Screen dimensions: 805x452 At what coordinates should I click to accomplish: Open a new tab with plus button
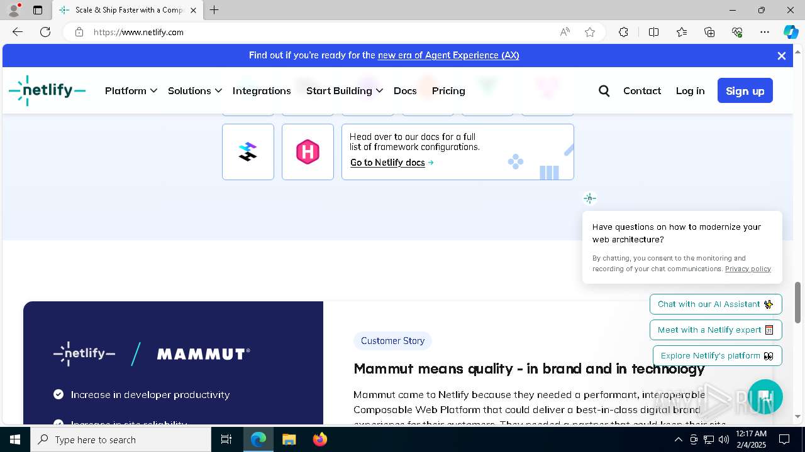tap(214, 10)
